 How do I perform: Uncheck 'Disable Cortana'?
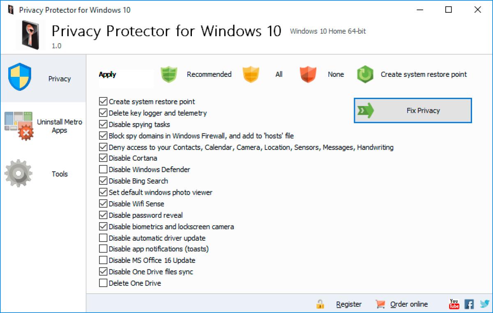click(102, 158)
